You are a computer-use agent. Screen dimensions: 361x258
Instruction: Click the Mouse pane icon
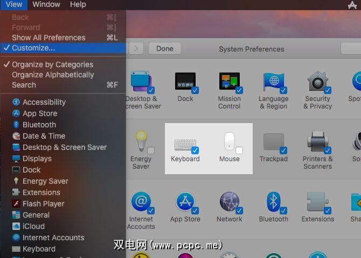tap(230, 141)
